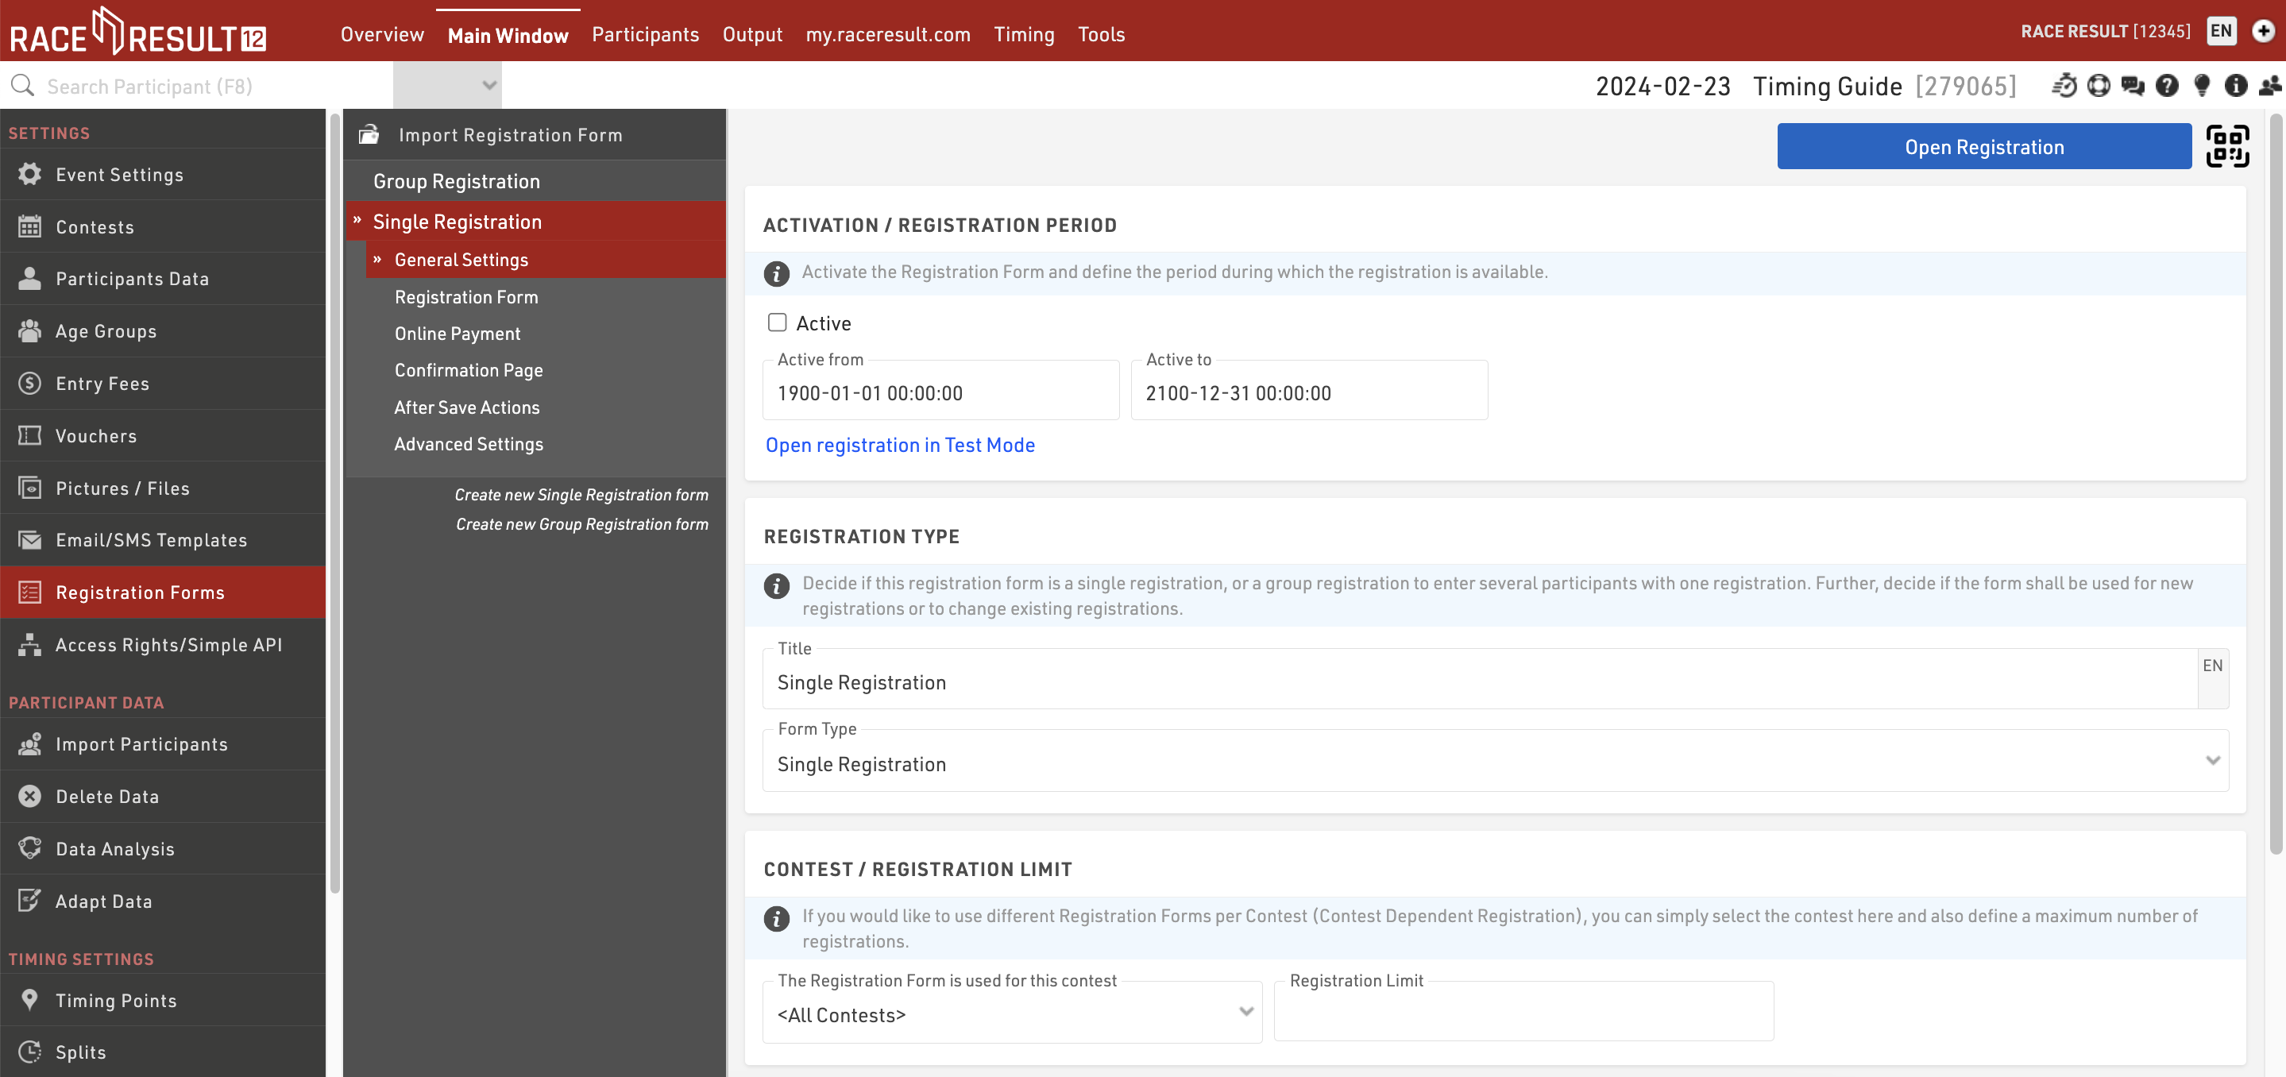Click the Email/SMS Templates envelope icon
The image size is (2286, 1077).
tap(29, 540)
